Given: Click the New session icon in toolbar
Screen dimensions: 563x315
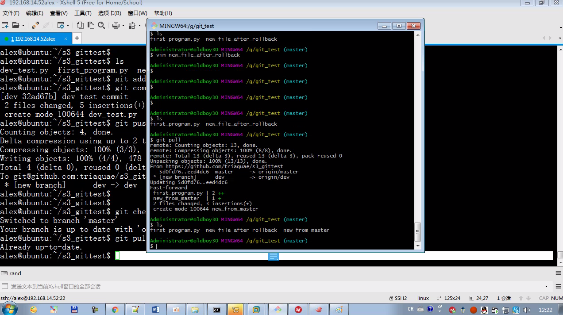Looking at the screenshot, I should 5,25.
